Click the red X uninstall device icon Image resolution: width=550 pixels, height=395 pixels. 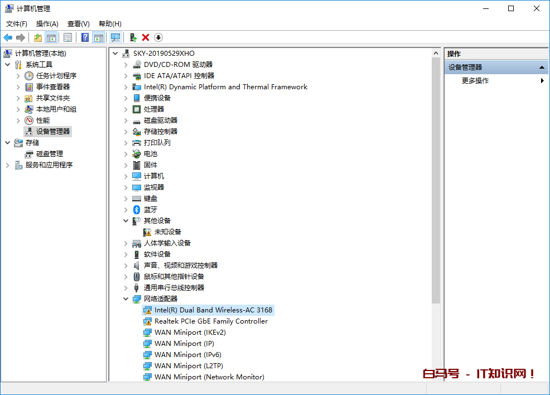coord(146,37)
